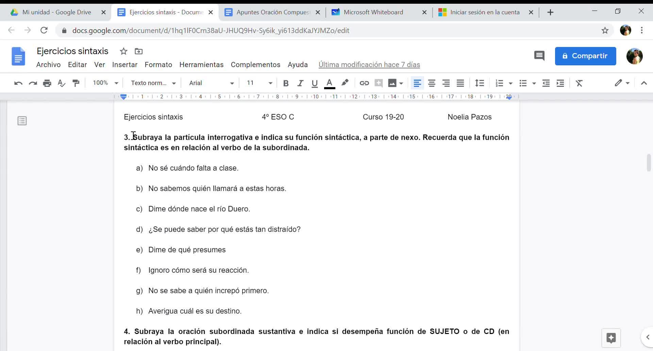The height and width of the screenshot is (351, 653).
Task: Open the text color picker
Action: [329, 83]
